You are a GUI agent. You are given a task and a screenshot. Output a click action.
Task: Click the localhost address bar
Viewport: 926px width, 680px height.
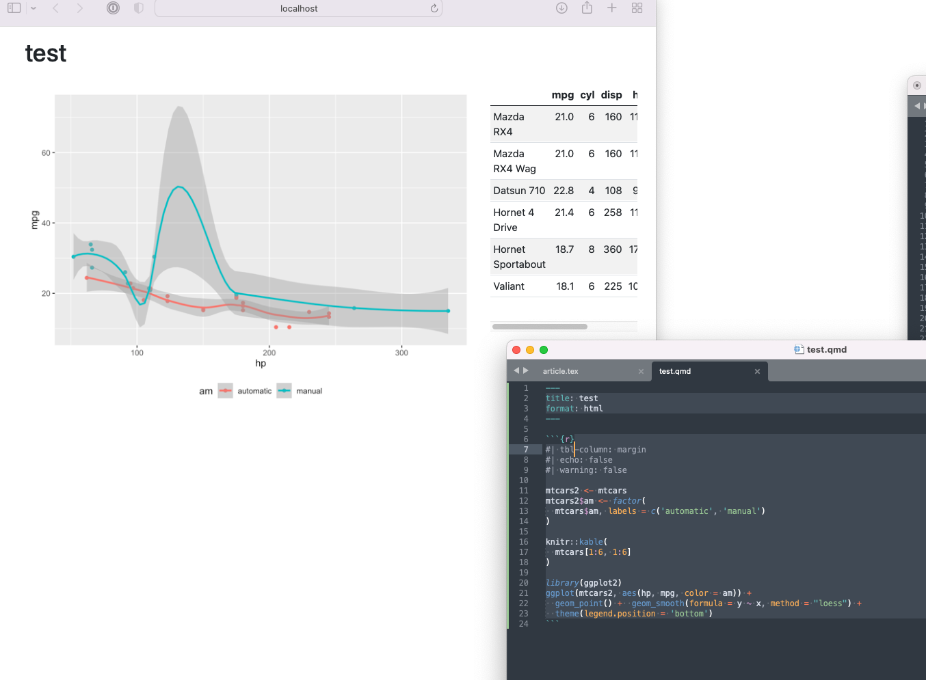click(x=299, y=8)
